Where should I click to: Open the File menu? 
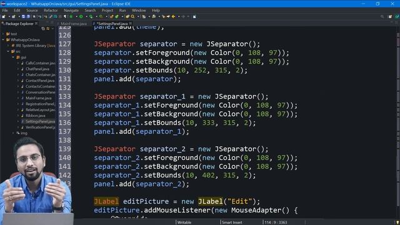[x=5, y=11]
